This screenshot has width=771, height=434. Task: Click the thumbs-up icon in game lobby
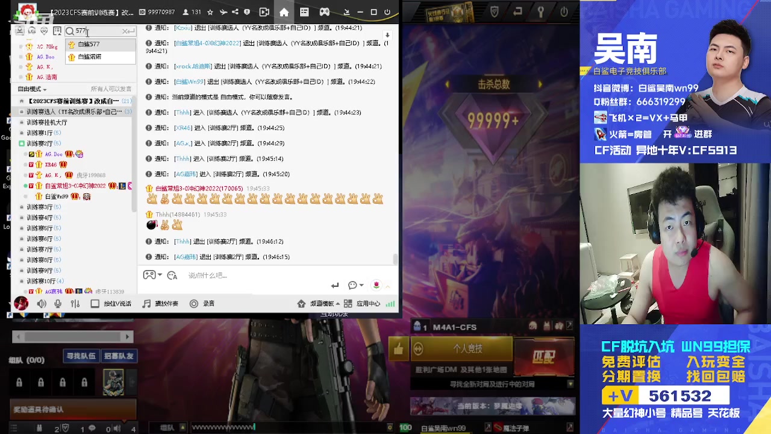click(x=398, y=349)
